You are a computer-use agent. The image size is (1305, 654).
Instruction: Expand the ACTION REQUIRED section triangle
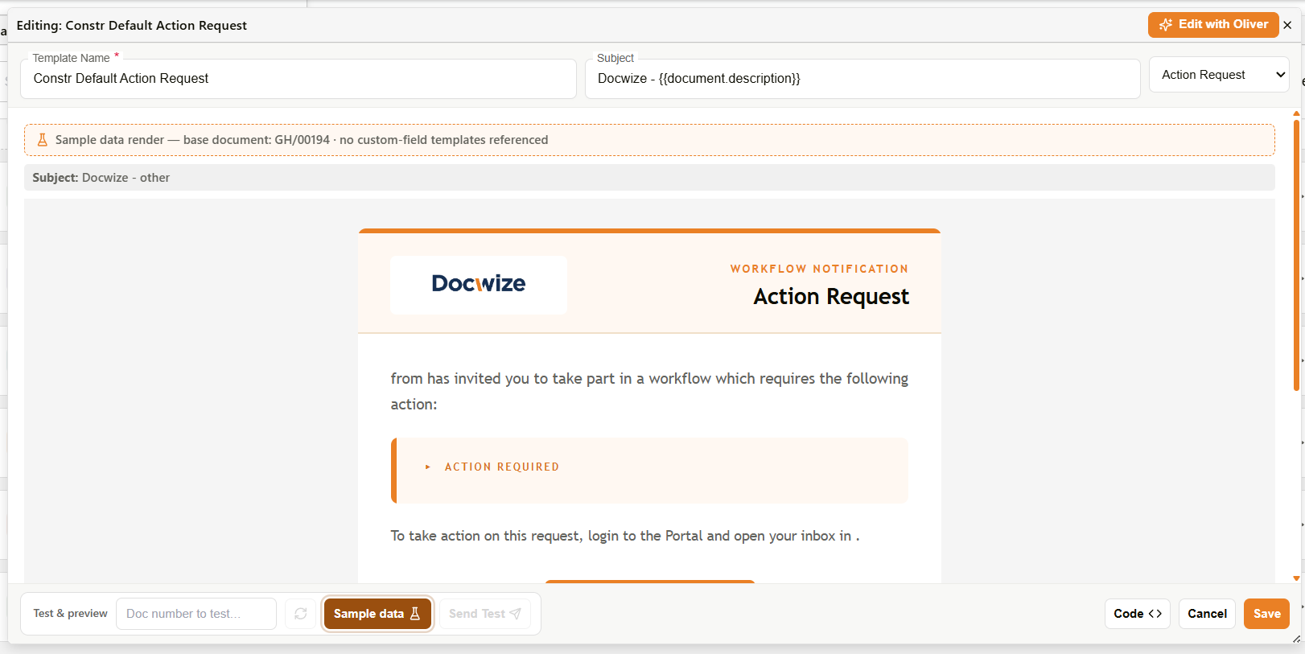[428, 467]
